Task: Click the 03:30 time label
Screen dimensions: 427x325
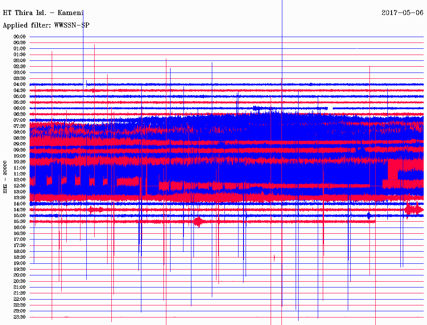Action: 20,78
